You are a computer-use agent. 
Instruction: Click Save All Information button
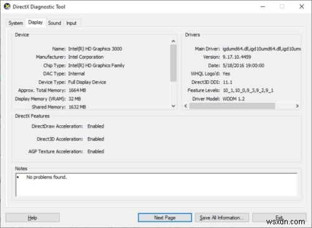222,217
